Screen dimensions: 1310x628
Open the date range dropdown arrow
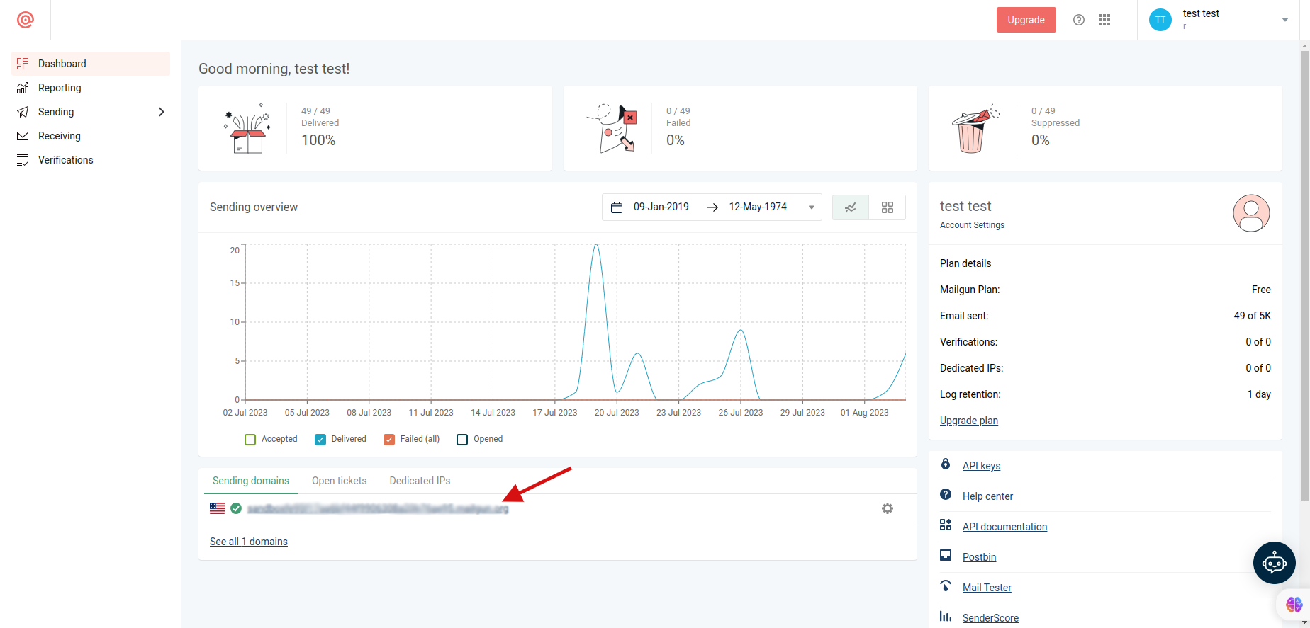(812, 207)
